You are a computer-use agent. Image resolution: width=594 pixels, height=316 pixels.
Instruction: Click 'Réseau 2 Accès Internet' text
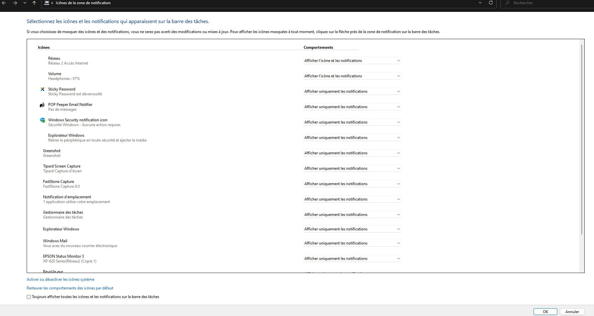(68, 63)
